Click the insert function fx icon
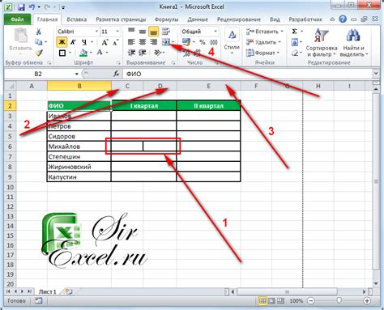This screenshot has height=310, width=384. pos(117,74)
